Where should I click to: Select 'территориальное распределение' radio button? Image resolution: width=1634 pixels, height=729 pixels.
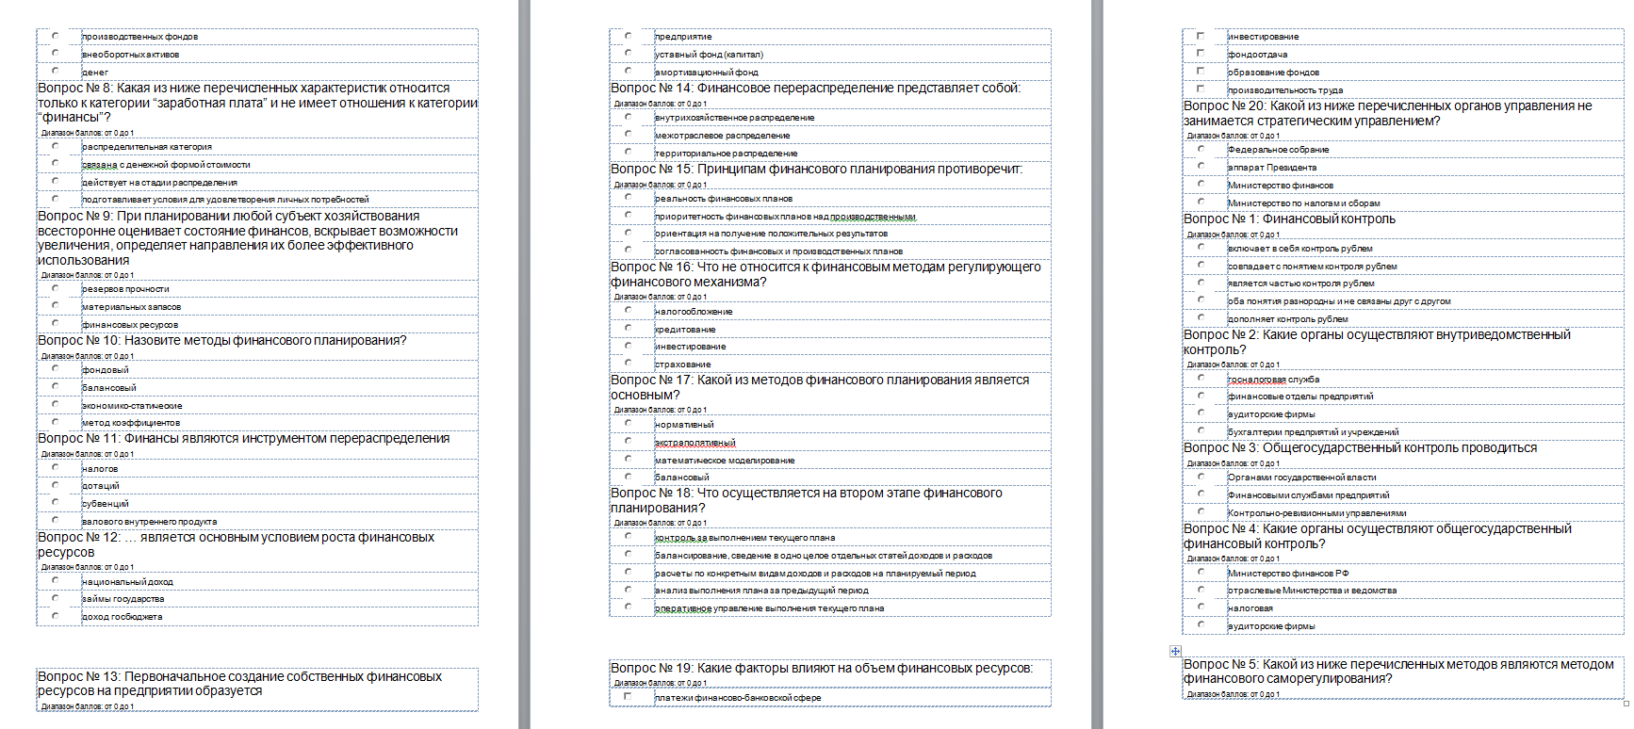pyautogui.click(x=629, y=153)
